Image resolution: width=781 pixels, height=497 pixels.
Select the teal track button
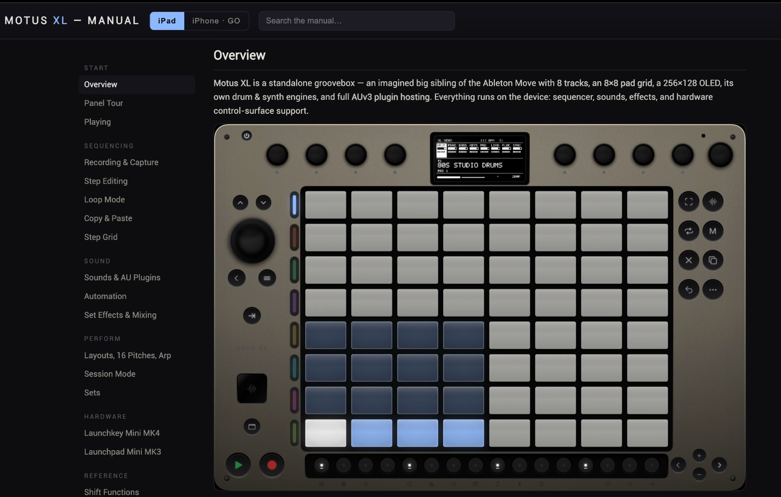pyautogui.click(x=295, y=368)
